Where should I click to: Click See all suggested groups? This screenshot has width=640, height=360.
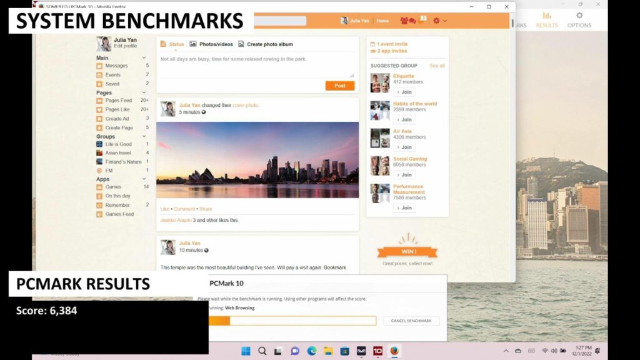tap(437, 66)
